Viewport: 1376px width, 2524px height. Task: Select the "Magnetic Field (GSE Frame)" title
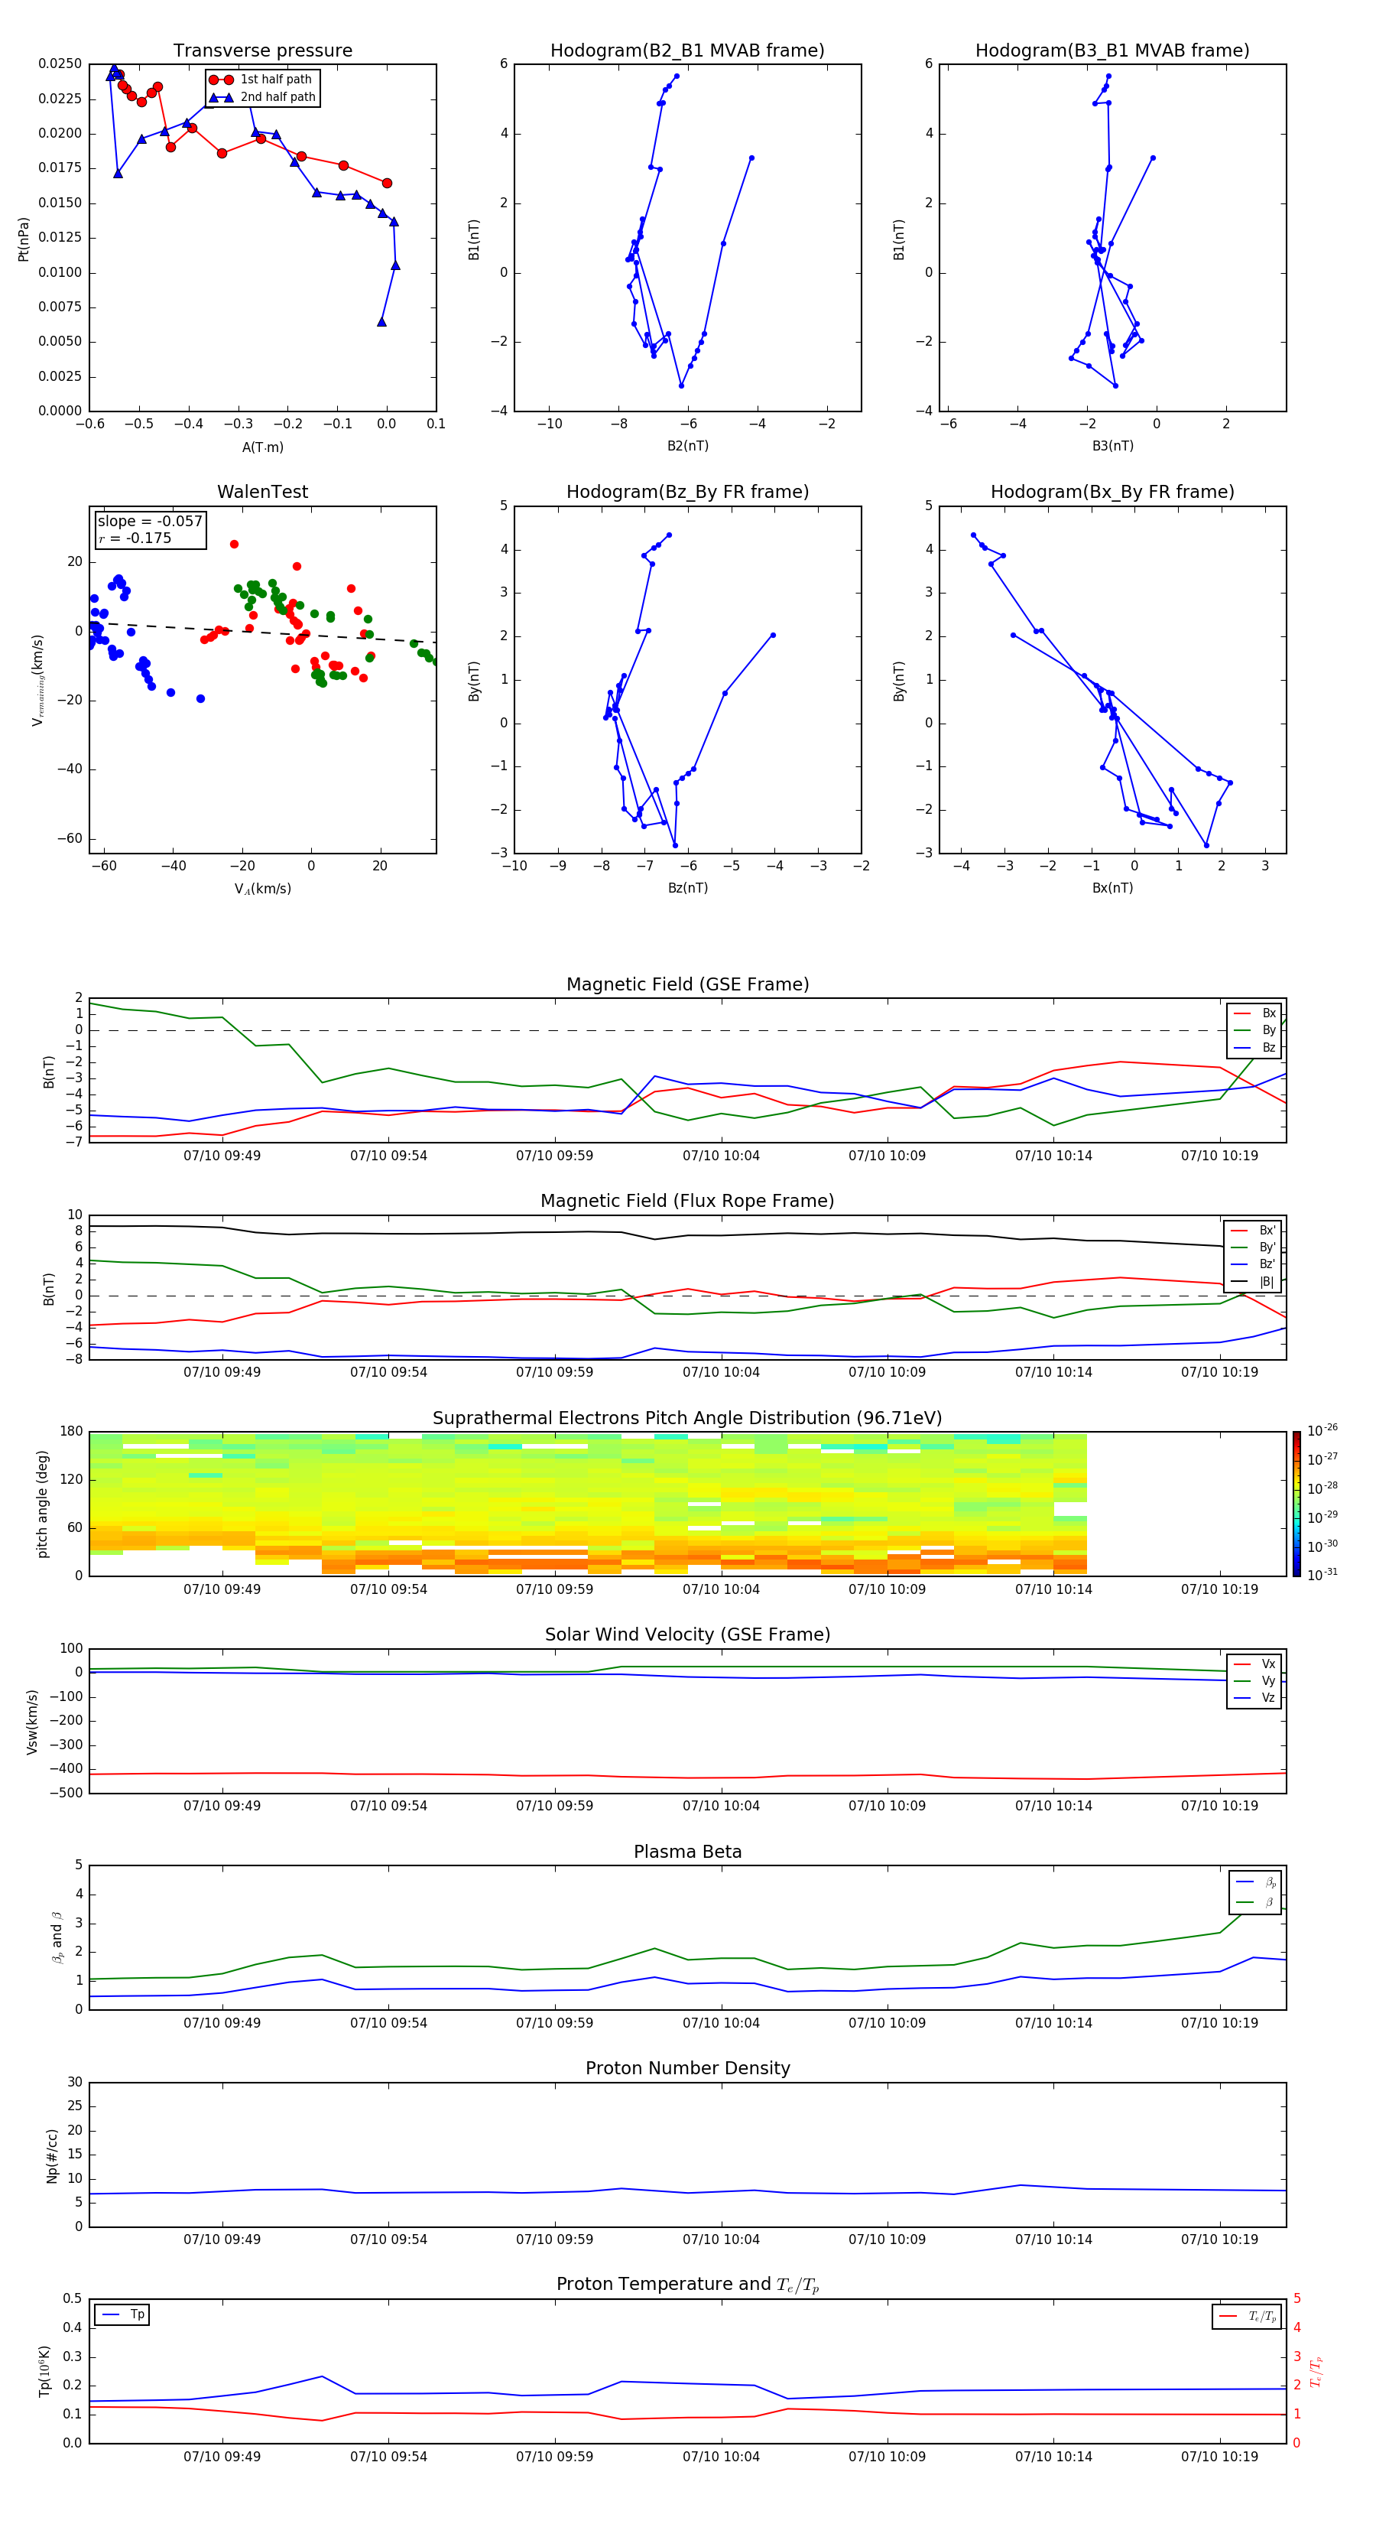point(687,984)
